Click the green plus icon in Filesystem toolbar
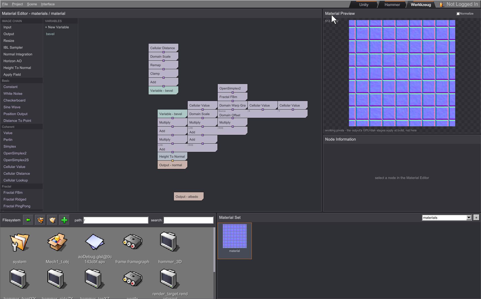The image size is (481, 299). point(64,220)
